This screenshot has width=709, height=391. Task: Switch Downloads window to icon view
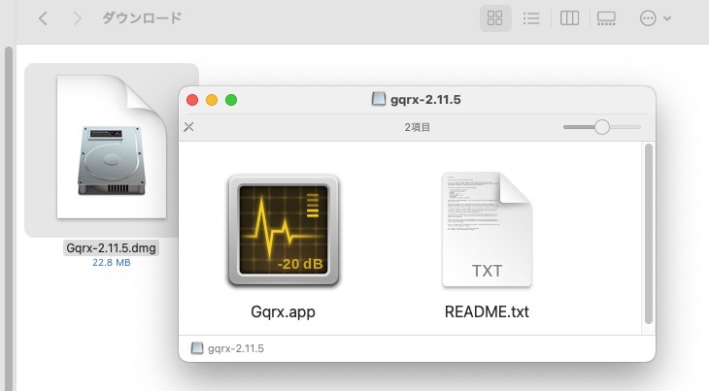point(495,18)
